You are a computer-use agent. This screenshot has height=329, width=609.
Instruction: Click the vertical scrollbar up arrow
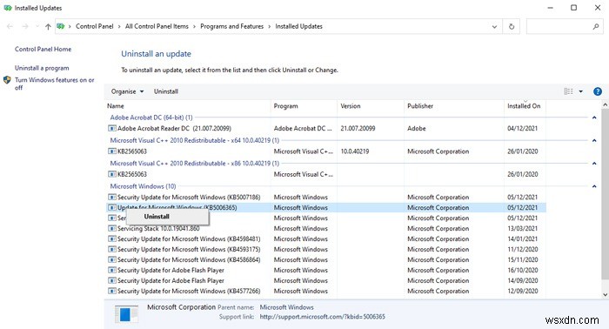[x=605, y=104]
